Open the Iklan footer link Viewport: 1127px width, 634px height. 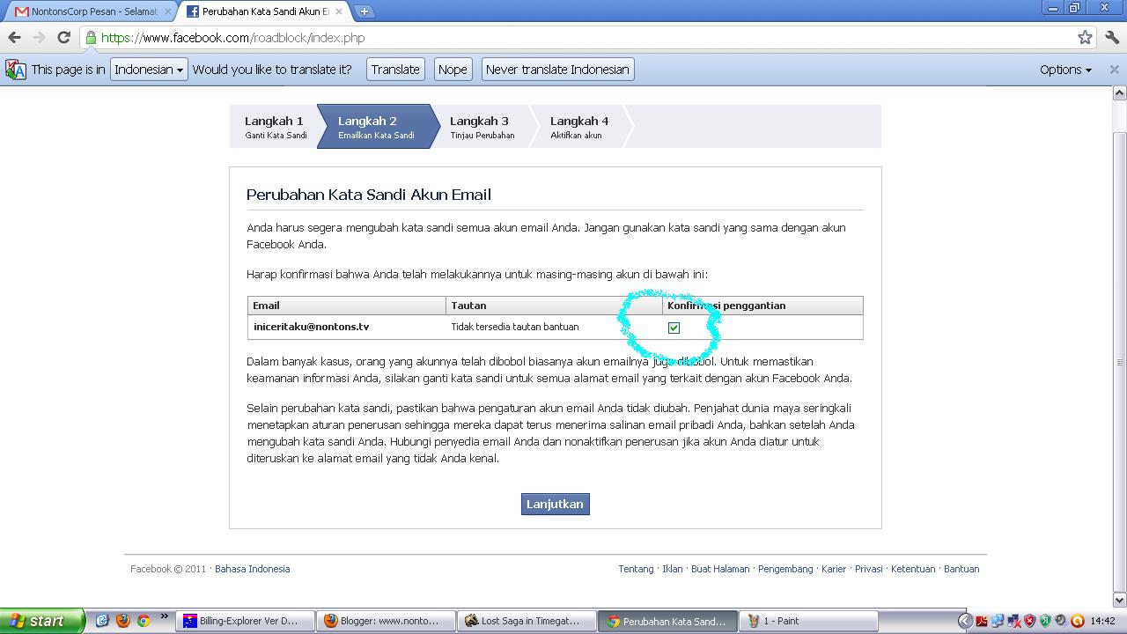point(673,569)
